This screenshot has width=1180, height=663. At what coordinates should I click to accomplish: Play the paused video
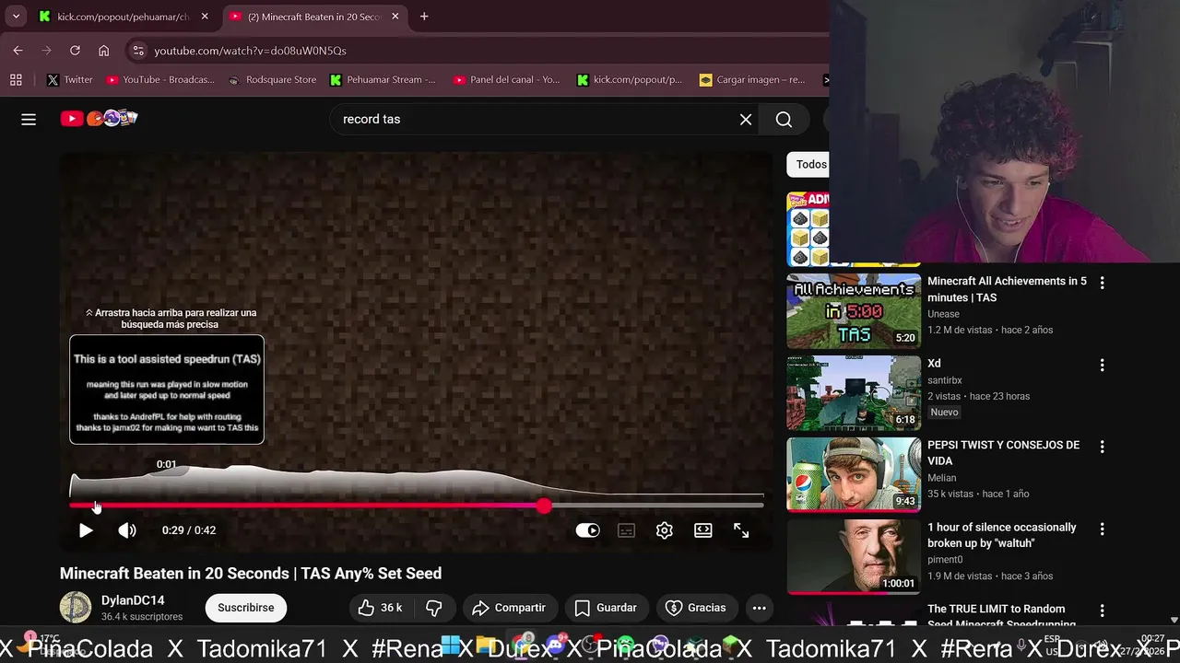85,530
